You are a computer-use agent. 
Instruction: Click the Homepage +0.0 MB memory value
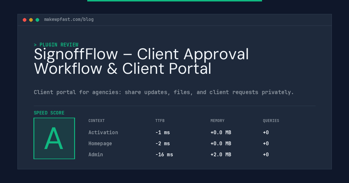click(221, 143)
